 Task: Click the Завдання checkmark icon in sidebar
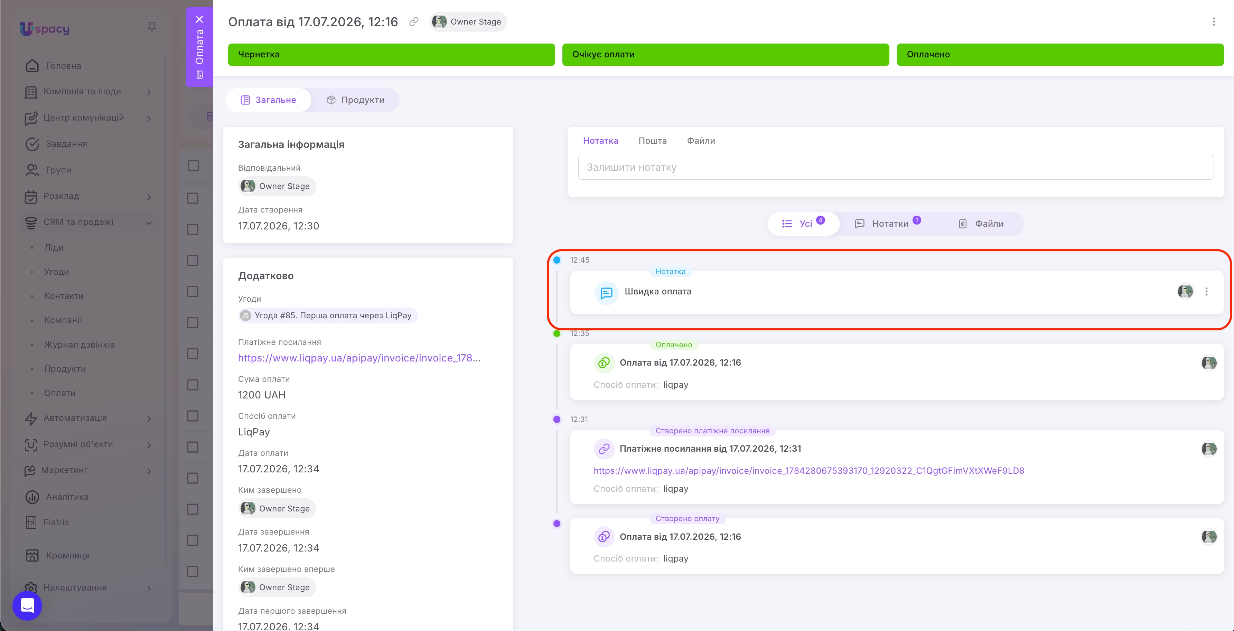(x=32, y=144)
